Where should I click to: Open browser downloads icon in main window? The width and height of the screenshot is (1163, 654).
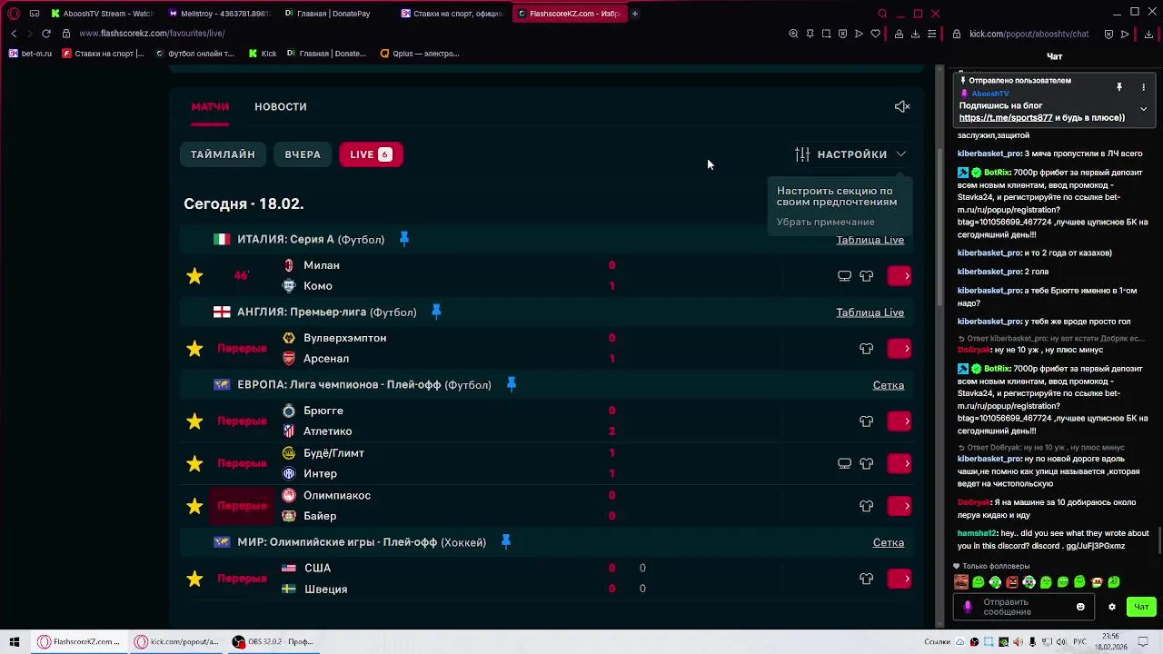(x=915, y=34)
